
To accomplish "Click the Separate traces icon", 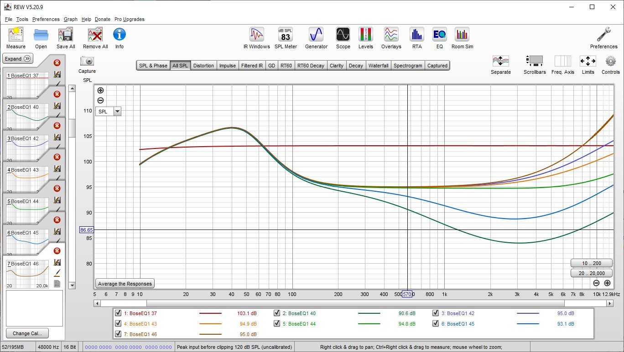I will coord(501,61).
